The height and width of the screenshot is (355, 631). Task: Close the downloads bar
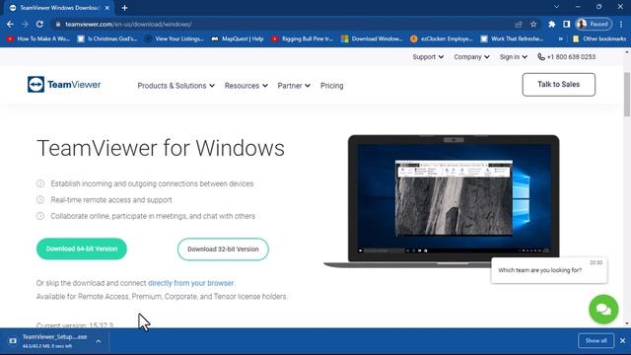pos(622,341)
